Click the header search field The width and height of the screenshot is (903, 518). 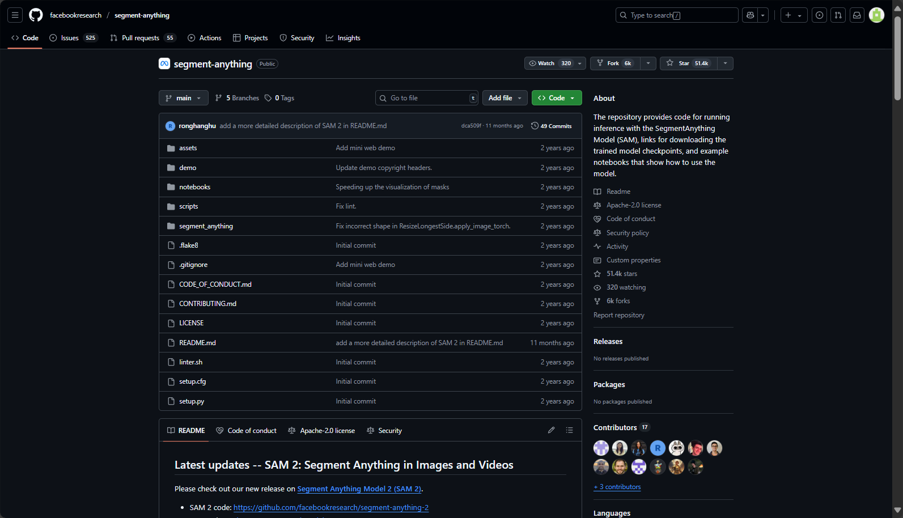click(x=677, y=15)
